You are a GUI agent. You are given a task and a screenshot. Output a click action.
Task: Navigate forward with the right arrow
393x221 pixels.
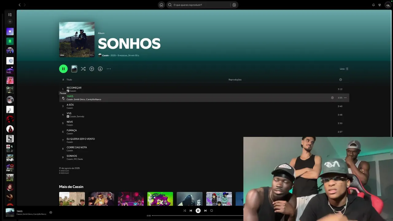[25, 5]
